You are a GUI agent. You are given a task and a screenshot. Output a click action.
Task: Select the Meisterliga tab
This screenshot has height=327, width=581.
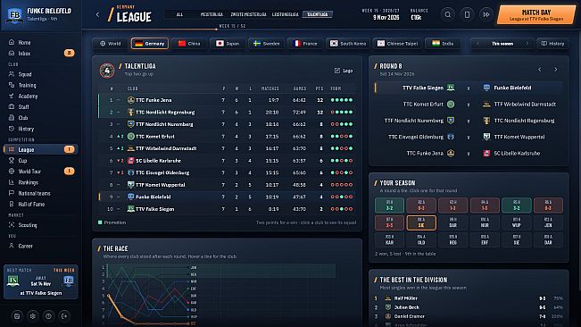click(212, 14)
